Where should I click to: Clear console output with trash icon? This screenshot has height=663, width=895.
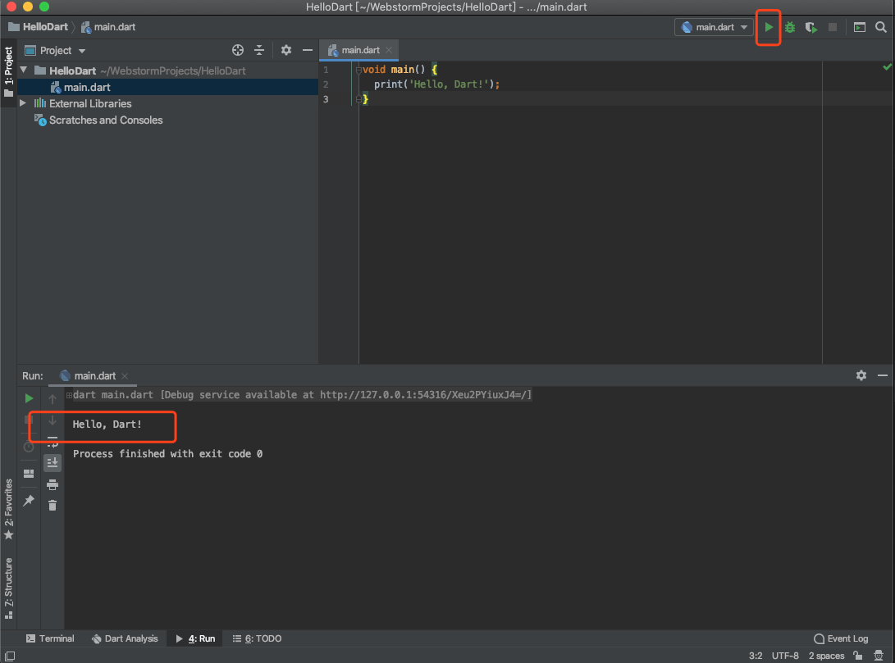pos(53,505)
